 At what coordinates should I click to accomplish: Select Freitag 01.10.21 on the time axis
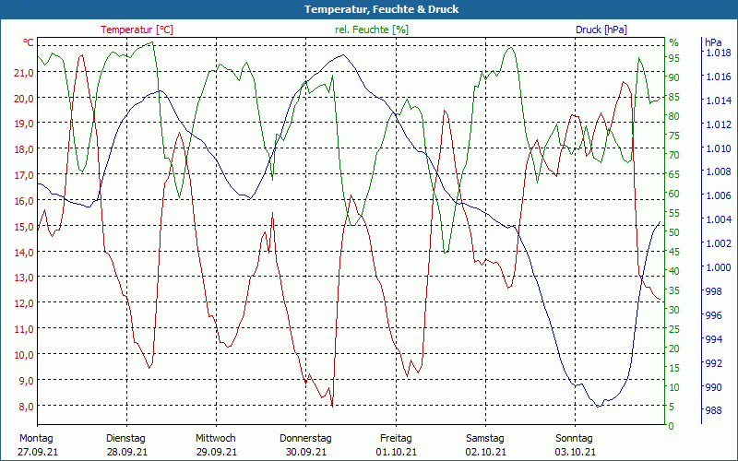[396, 445]
